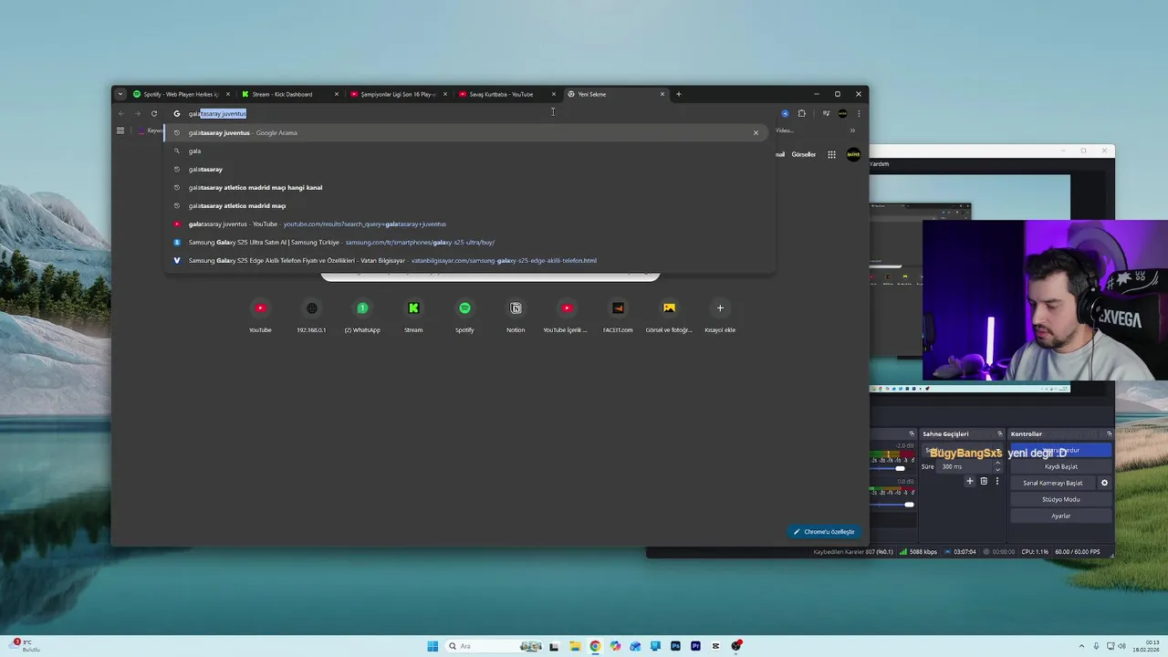The width and height of the screenshot is (1168, 657).
Task: Open a new Chrome tab
Action: point(679,94)
